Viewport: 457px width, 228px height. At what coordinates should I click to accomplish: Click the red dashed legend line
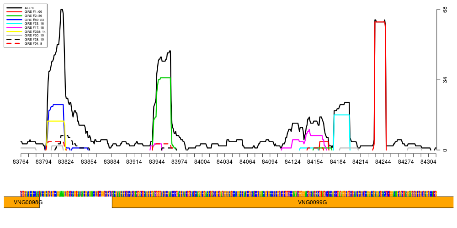[x=13, y=43]
